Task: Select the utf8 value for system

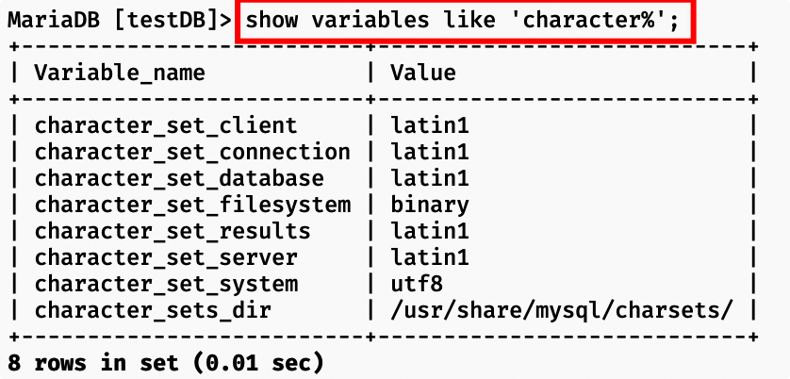Action: tap(417, 285)
